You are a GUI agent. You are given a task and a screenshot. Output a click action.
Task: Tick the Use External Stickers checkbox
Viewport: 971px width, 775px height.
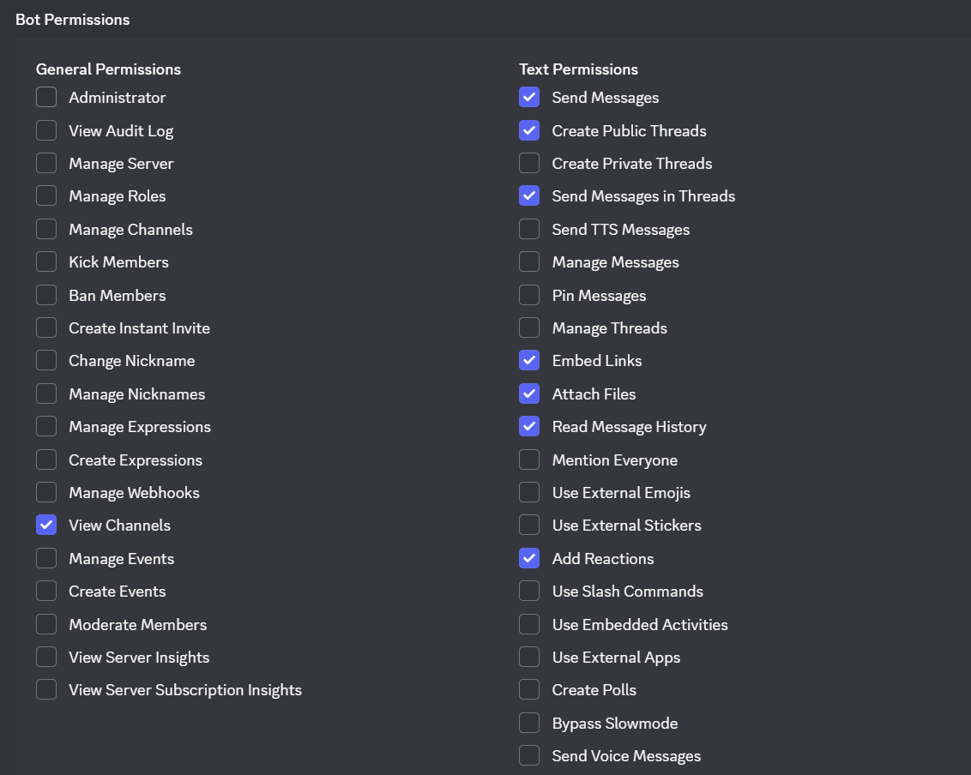[529, 526]
